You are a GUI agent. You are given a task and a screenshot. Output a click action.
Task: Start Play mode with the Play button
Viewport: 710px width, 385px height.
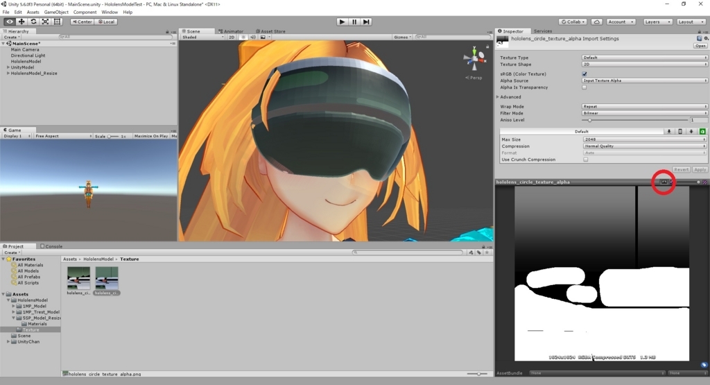click(342, 22)
